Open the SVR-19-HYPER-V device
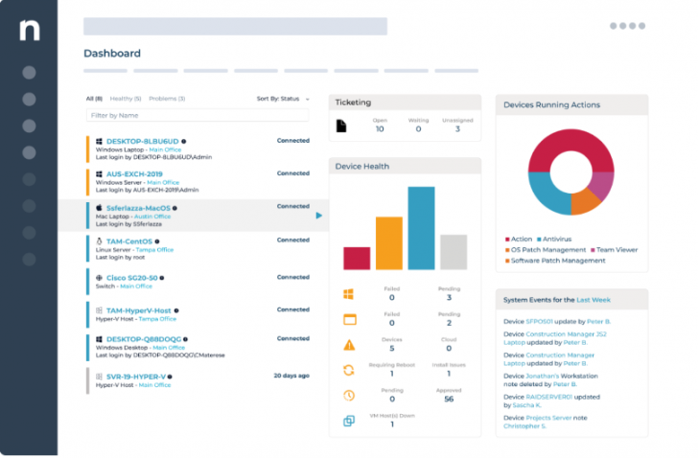The width and height of the screenshot is (698, 458). pyautogui.click(x=136, y=377)
